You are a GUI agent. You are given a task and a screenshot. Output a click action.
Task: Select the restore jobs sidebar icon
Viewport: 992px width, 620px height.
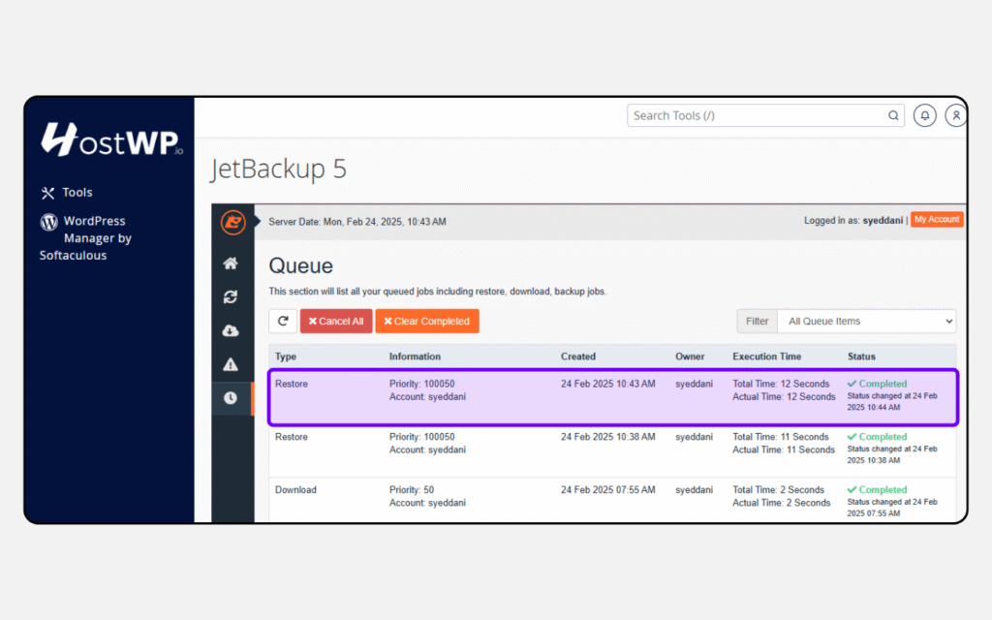pos(230,296)
